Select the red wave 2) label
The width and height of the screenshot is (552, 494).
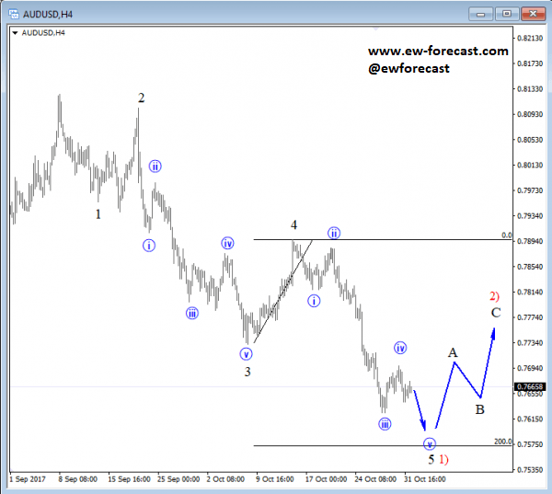(494, 296)
